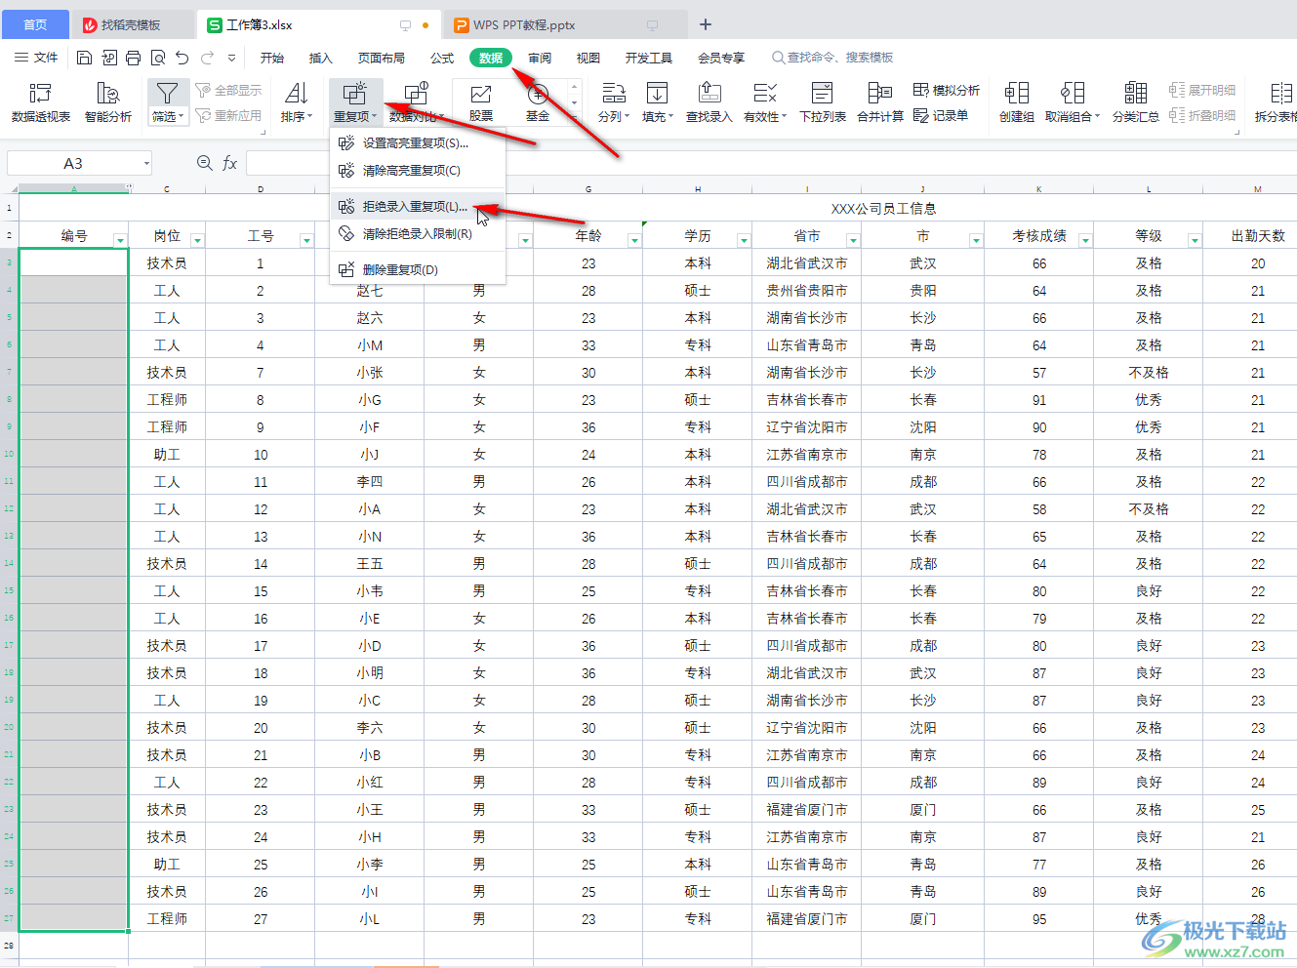The width and height of the screenshot is (1297, 968).
Task: Click the 分列 text-to-columns icon
Action: click(x=614, y=93)
